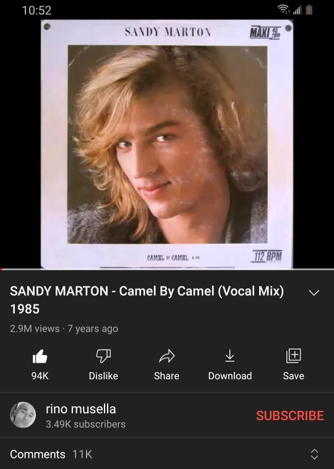Expand the Comments section arrows
Viewport: 334px width, 469px height.
click(x=314, y=454)
